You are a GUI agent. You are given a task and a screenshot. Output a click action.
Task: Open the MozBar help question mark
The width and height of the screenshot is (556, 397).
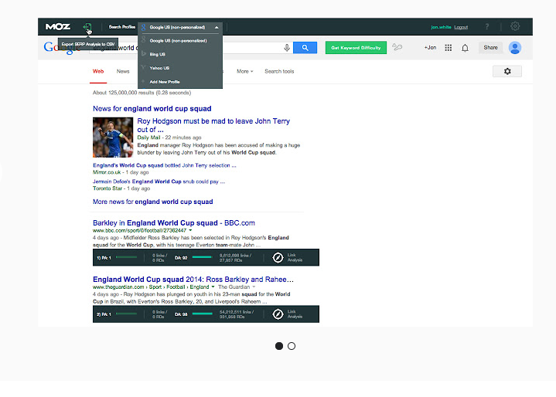click(x=487, y=26)
